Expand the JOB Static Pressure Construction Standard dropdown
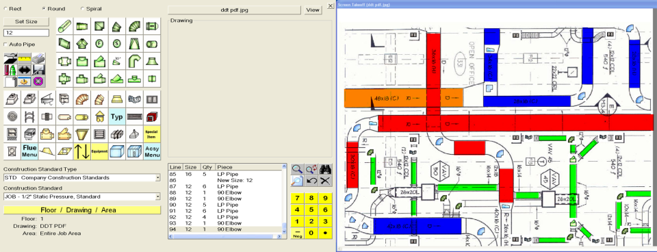657x252 pixels. click(x=157, y=197)
